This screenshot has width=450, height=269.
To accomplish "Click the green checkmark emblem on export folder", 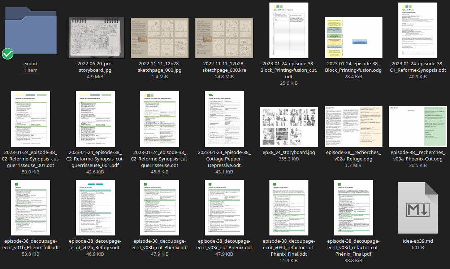I will click(8, 54).
